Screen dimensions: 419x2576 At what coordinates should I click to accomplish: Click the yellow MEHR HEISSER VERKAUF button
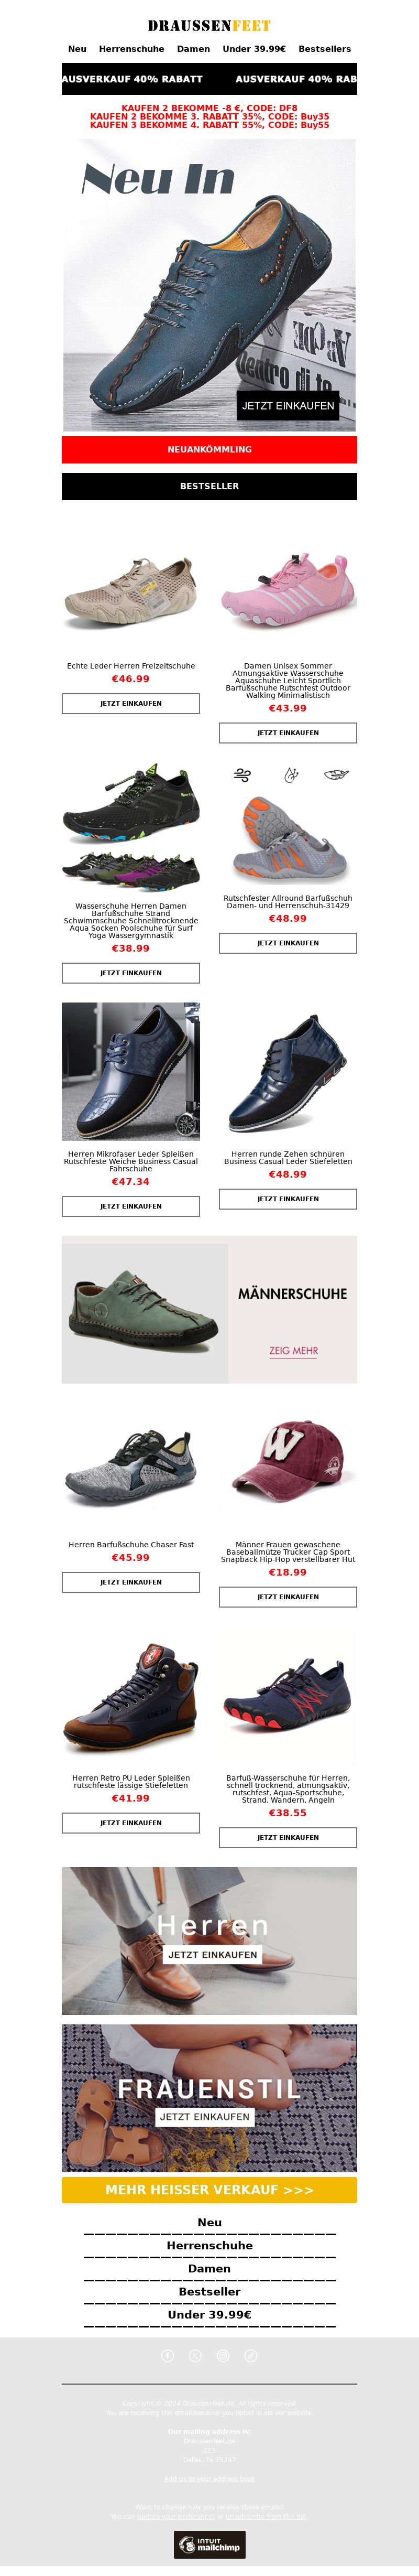pos(209,2189)
